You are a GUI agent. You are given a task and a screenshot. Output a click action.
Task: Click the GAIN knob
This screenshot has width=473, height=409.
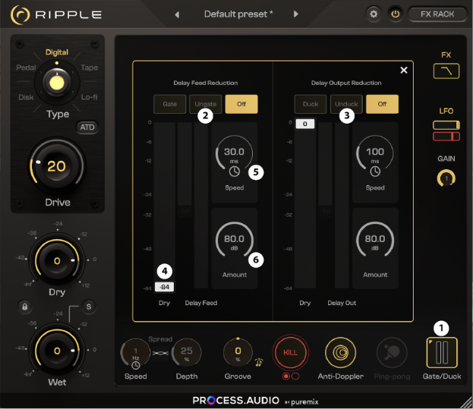coord(446,178)
